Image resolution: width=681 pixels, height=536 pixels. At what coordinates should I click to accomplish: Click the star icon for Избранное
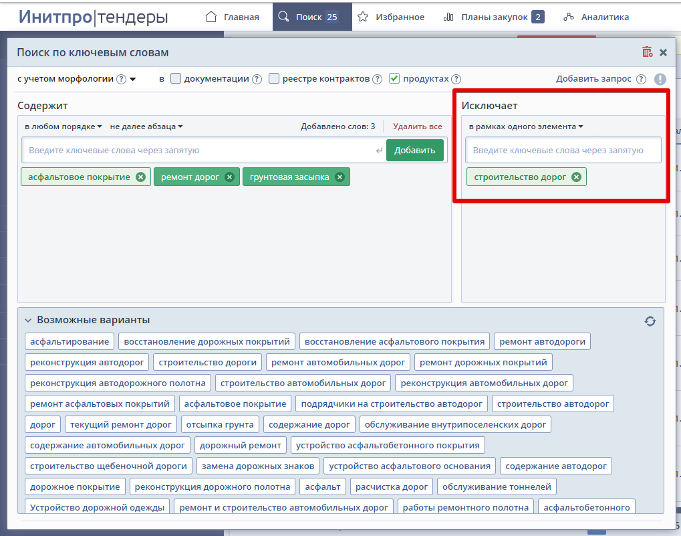(x=363, y=17)
